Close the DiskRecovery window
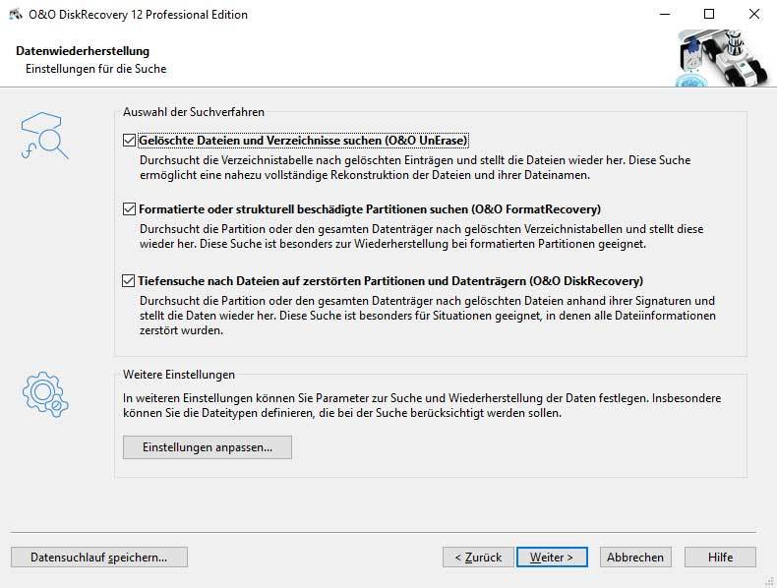 (754, 15)
